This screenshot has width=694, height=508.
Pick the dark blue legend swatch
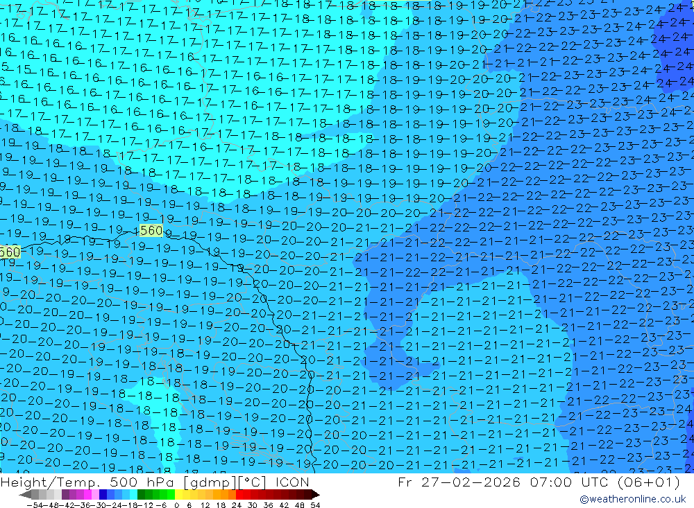103,495
